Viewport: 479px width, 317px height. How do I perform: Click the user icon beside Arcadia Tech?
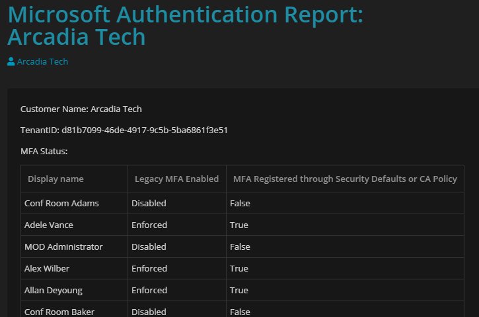pyautogui.click(x=11, y=61)
